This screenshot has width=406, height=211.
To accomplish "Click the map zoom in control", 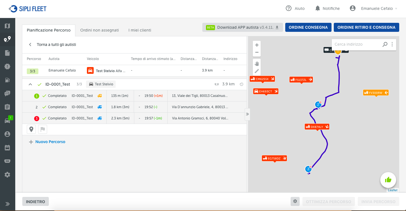I will coord(256,45).
